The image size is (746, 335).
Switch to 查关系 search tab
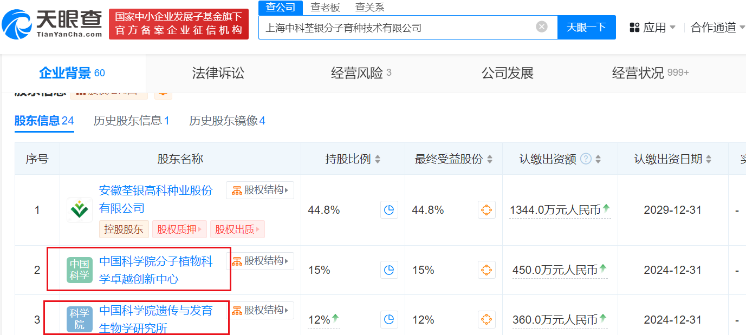pyautogui.click(x=369, y=7)
